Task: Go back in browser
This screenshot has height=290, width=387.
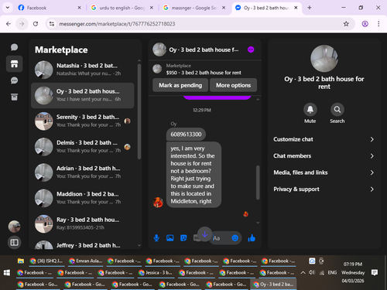Action: pyautogui.click(x=9, y=24)
